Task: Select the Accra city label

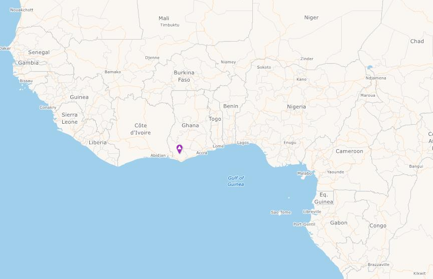Action: click(x=202, y=153)
